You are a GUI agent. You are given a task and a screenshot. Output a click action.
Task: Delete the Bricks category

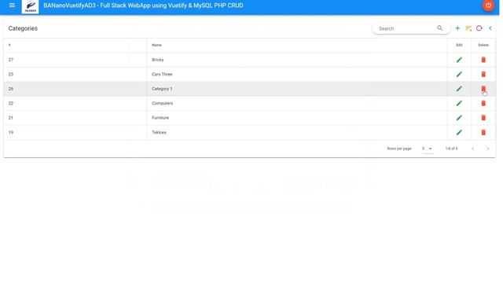pyautogui.click(x=483, y=60)
